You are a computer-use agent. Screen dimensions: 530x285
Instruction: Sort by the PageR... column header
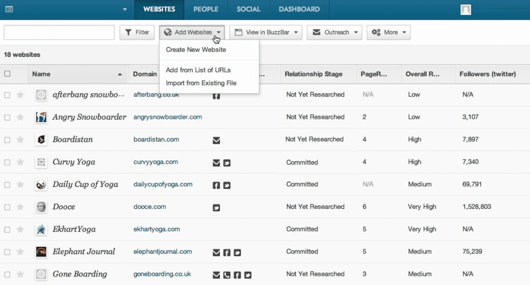tap(378, 74)
